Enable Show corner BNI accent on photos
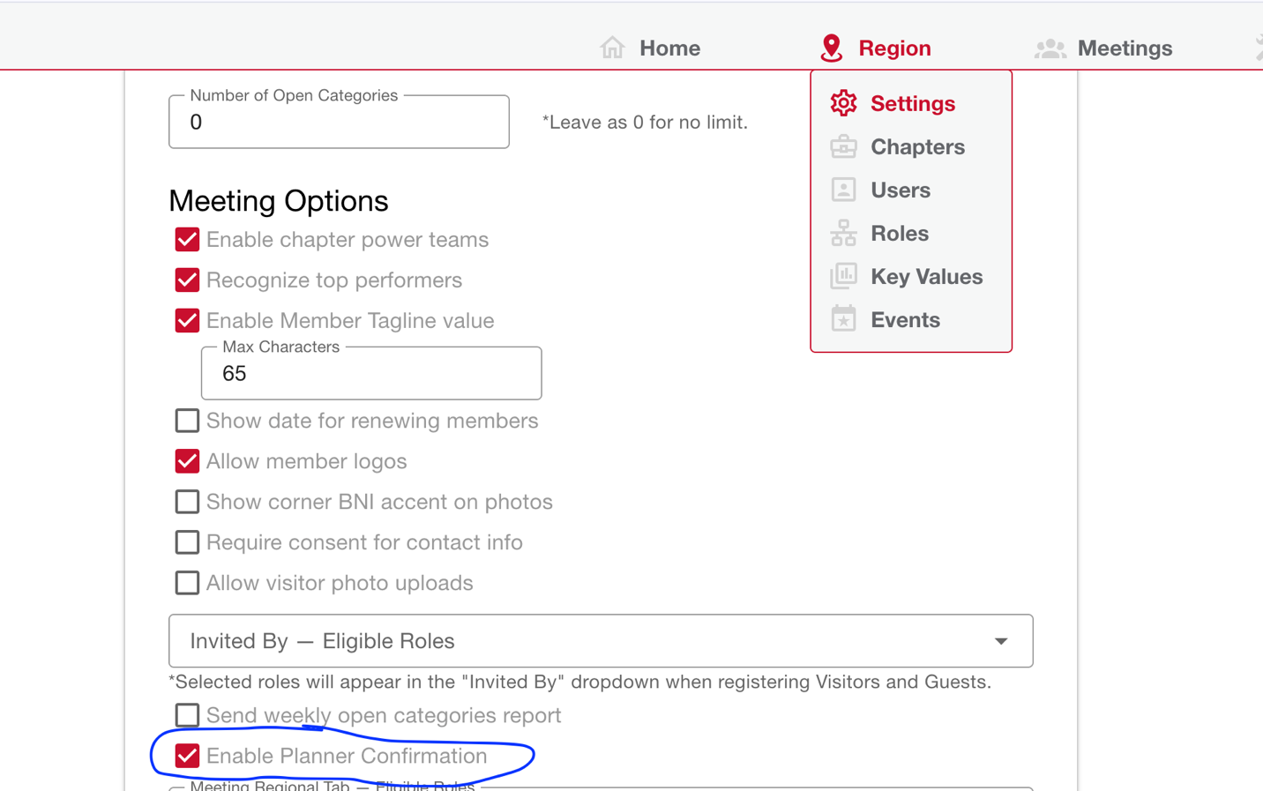 (x=187, y=502)
